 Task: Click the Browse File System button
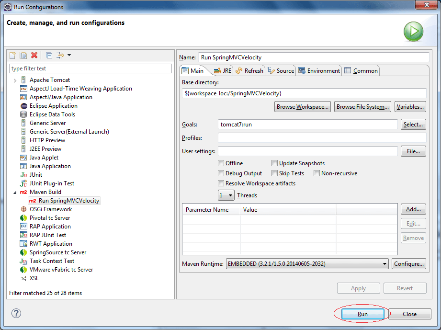(x=362, y=107)
